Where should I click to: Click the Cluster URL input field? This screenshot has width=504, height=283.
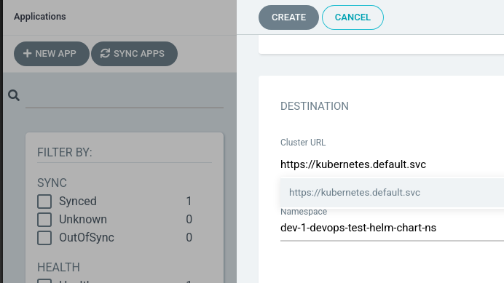coord(392,164)
